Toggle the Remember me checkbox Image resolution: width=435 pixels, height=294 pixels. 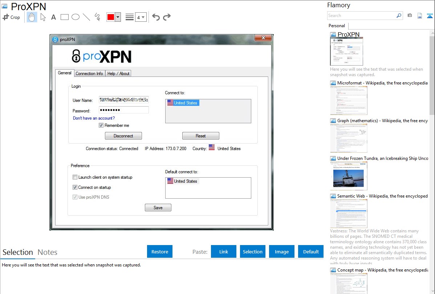point(101,125)
